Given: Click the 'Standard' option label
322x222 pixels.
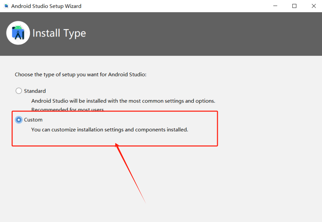Looking at the screenshot, I should click(x=35, y=91).
